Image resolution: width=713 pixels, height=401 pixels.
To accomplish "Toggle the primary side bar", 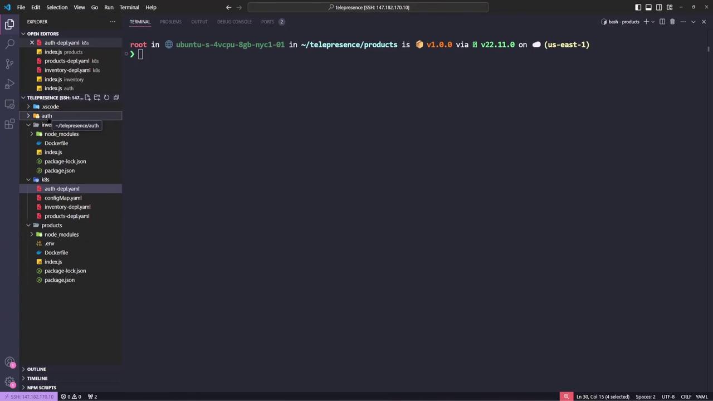I will click(638, 7).
